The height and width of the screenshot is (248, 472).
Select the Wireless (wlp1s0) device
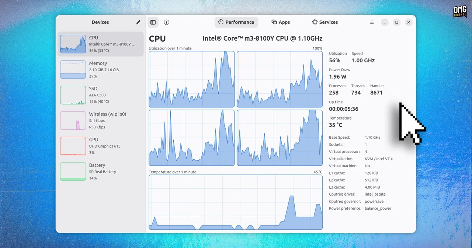click(x=101, y=120)
